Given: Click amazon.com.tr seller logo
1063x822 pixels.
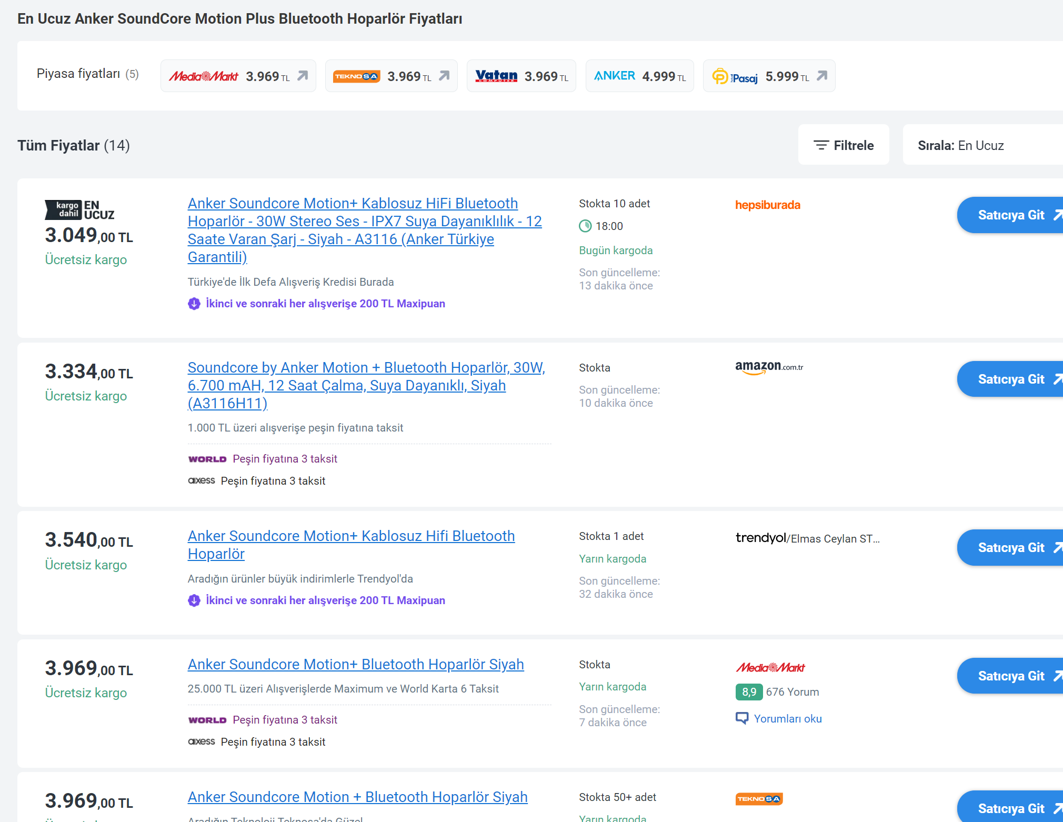Looking at the screenshot, I should tap(769, 367).
